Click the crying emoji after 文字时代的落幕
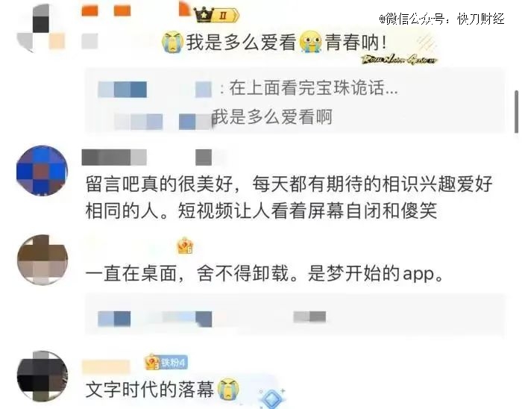522x409 pixels. point(228,389)
